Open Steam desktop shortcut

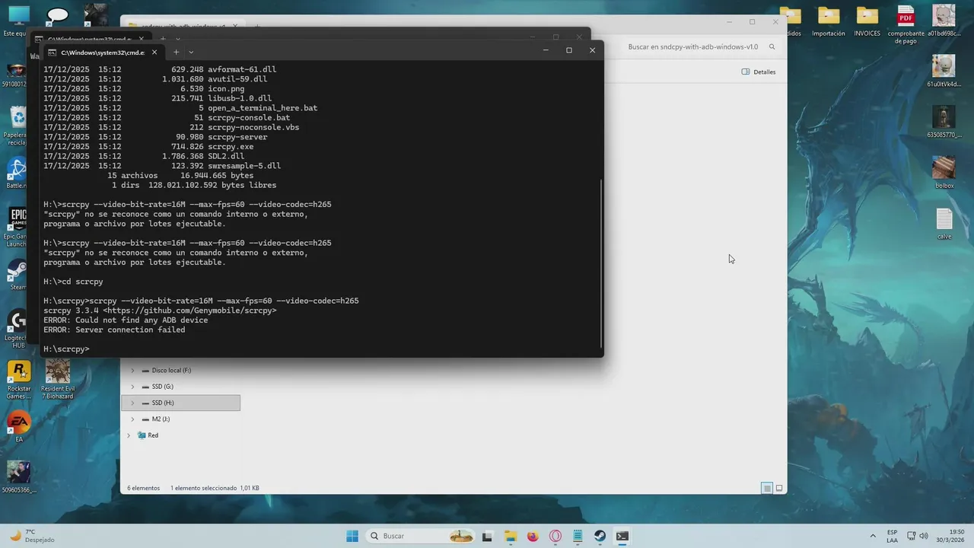18,276
